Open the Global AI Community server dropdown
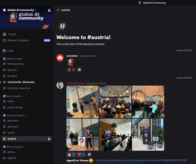Screen dimensions: 196x164 pyautogui.click(x=22, y=10)
